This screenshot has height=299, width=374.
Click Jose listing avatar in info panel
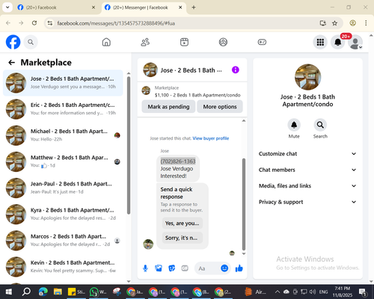pos(307,77)
